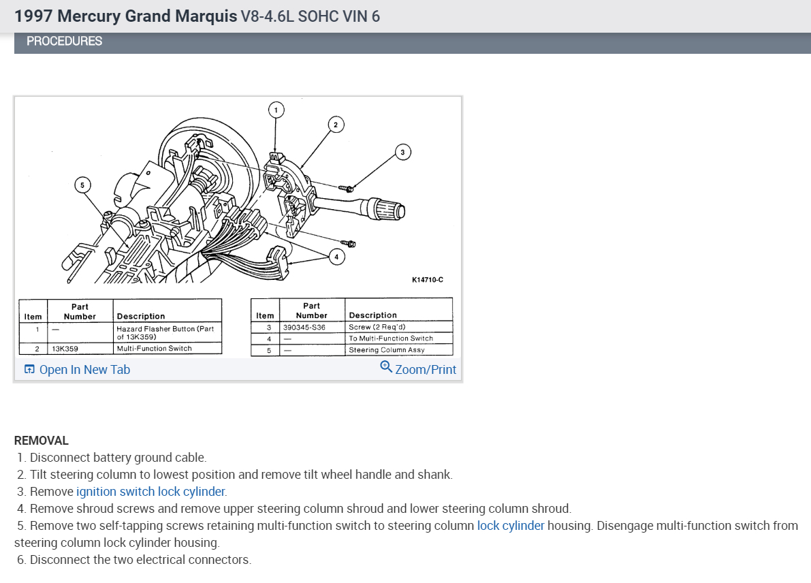Click part number 13K359 in table

click(65, 349)
